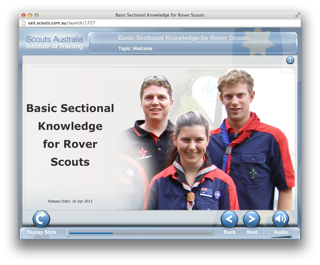Click the slide photo of three Rovers

[x=205, y=139]
